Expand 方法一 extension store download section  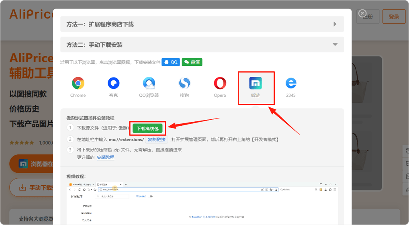point(202,24)
